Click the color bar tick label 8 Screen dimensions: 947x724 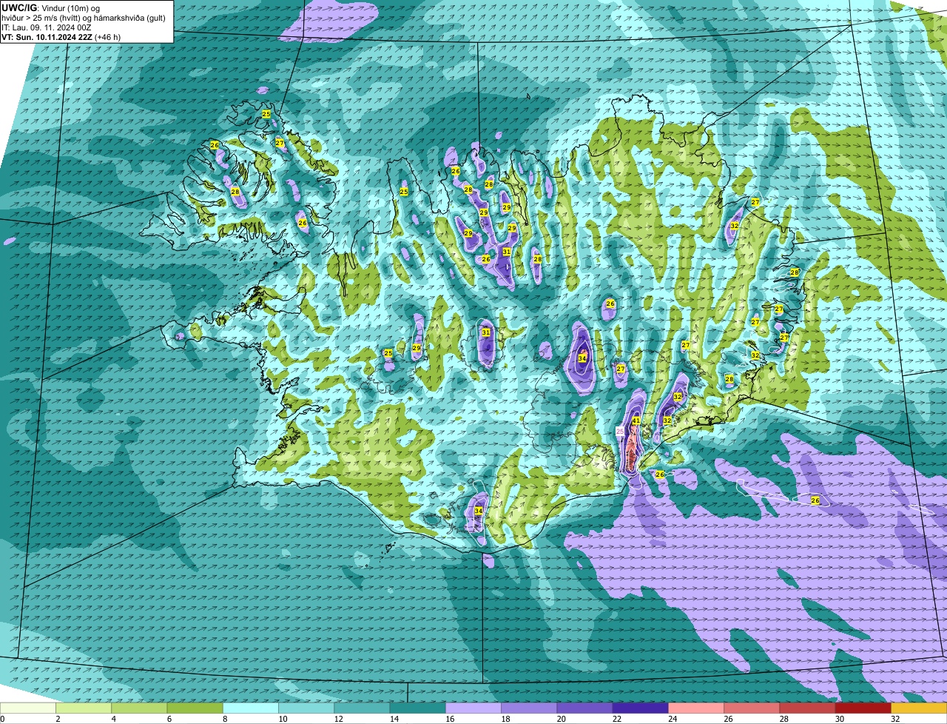pyautogui.click(x=223, y=719)
